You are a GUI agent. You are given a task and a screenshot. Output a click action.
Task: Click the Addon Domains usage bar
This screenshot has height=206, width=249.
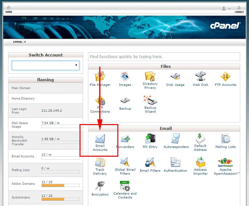point(60,185)
